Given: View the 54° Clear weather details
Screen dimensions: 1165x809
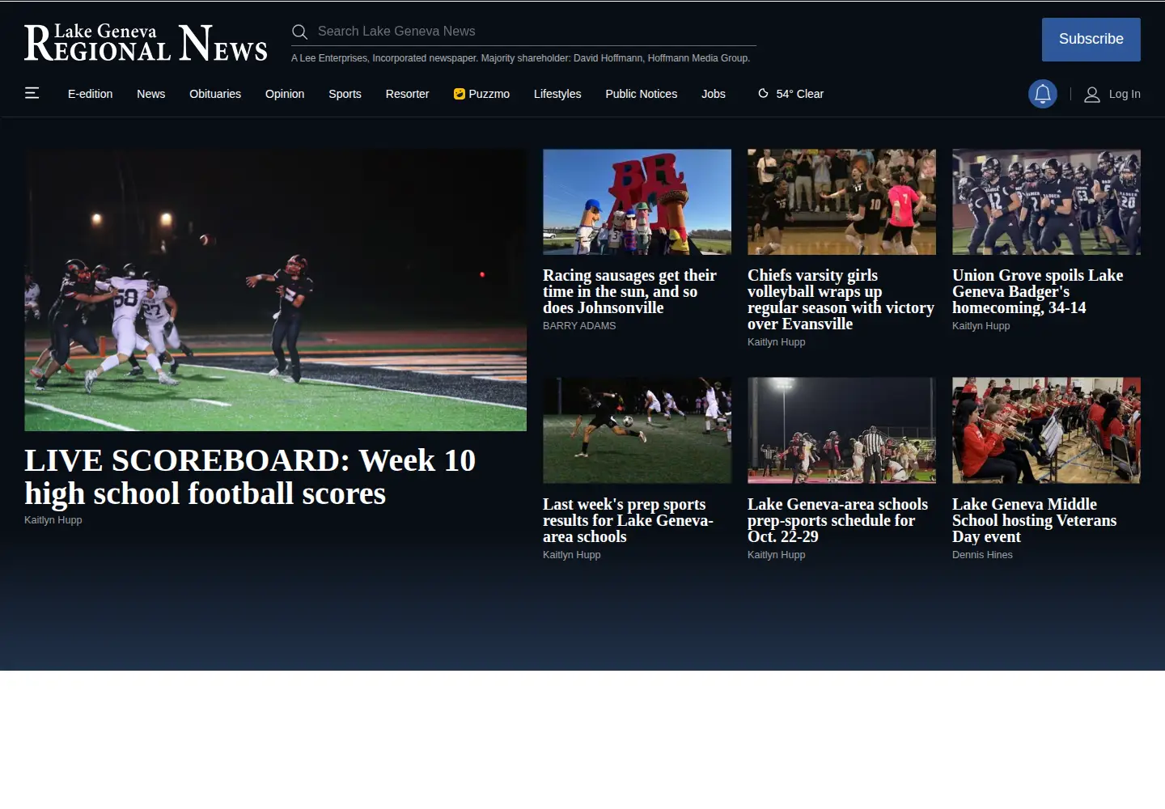Looking at the screenshot, I should (790, 94).
